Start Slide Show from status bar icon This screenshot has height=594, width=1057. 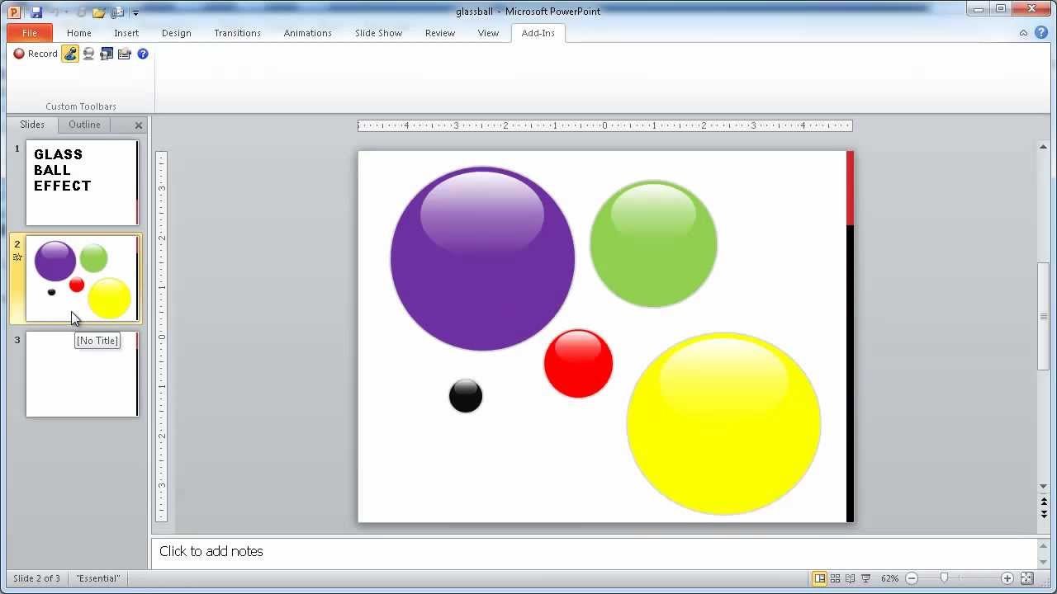tap(865, 578)
